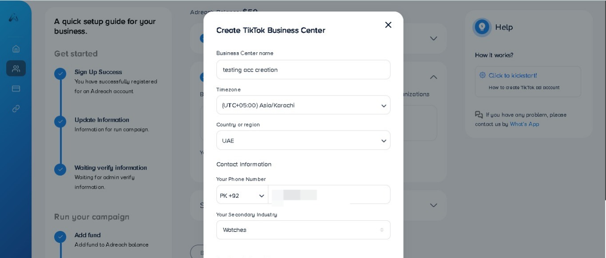The image size is (606, 258).
Task: Open the billing card icon in sidebar
Action: pyautogui.click(x=16, y=89)
